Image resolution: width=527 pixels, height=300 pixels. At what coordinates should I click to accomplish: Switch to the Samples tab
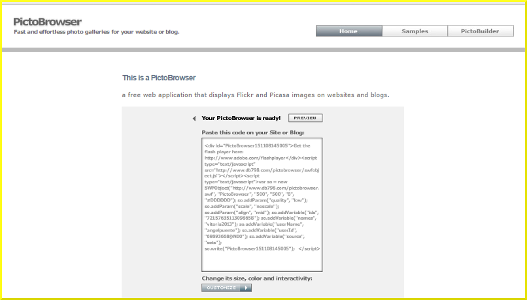tap(415, 31)
